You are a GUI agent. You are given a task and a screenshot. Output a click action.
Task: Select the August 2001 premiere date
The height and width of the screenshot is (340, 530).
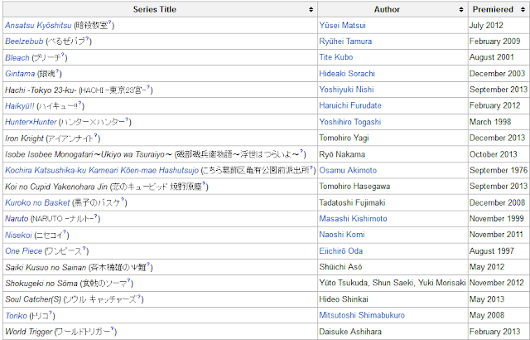(x=491, y=57)
